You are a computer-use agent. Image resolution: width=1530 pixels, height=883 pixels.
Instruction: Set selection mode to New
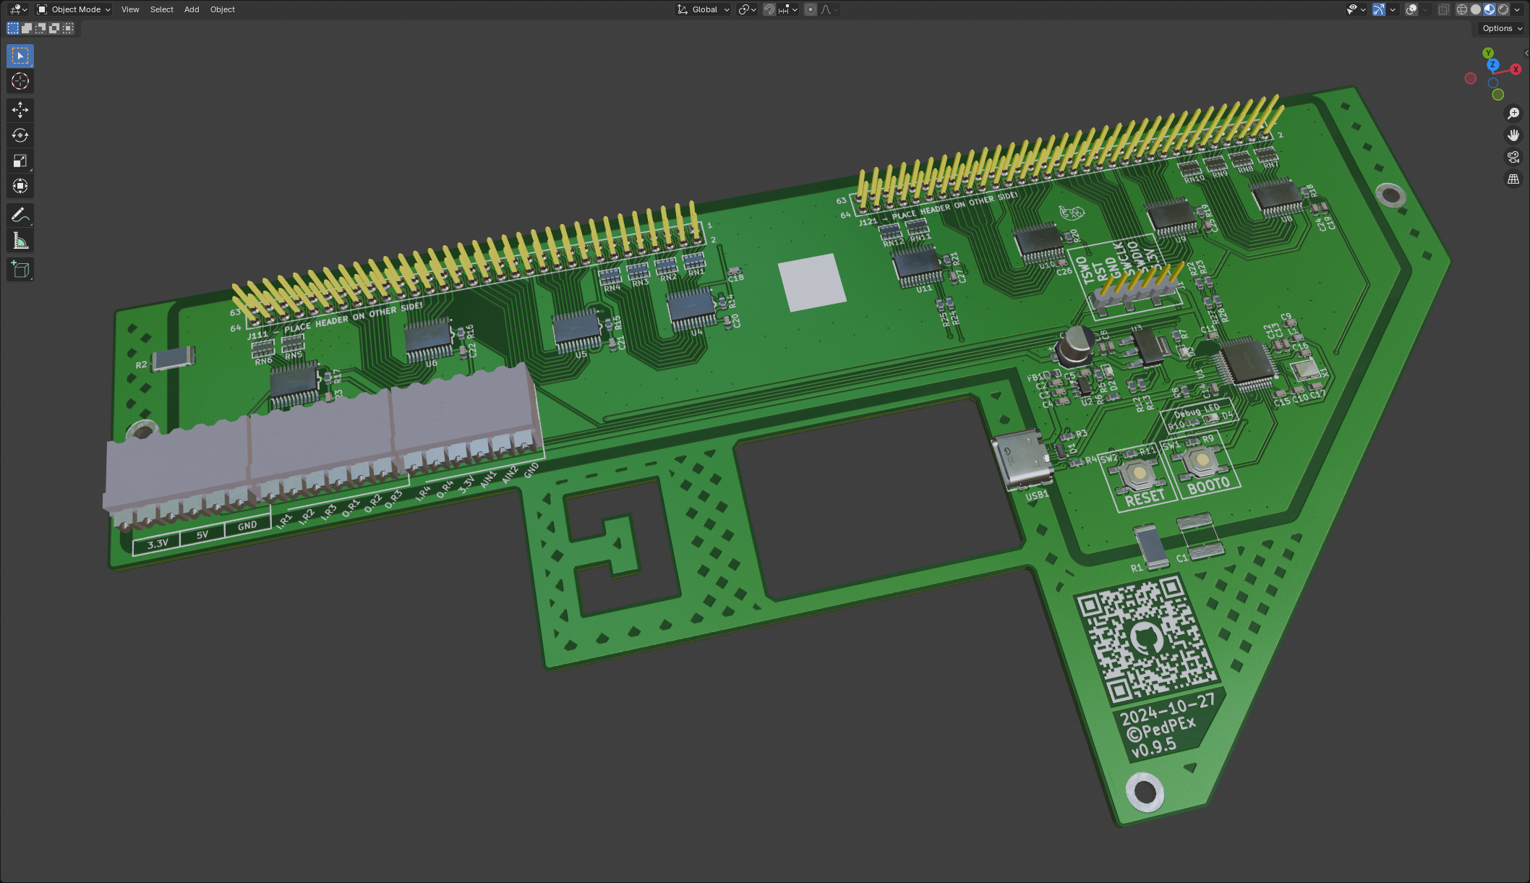13,28
